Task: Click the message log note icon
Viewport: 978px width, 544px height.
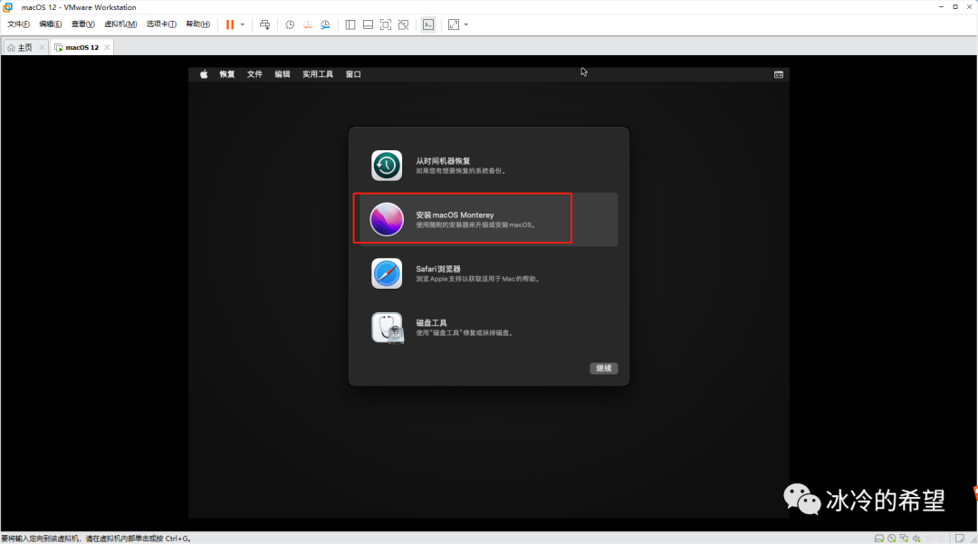Action: click(960, 539)
